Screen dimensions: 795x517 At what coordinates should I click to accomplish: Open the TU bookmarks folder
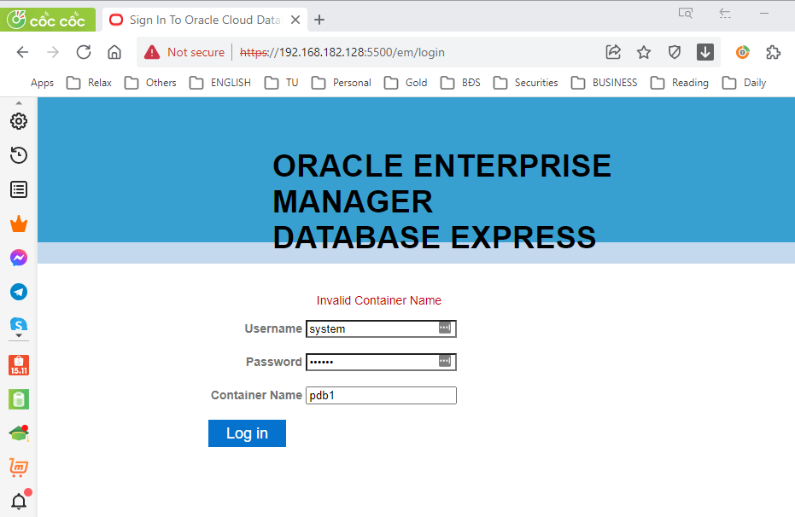pos(282,83)
